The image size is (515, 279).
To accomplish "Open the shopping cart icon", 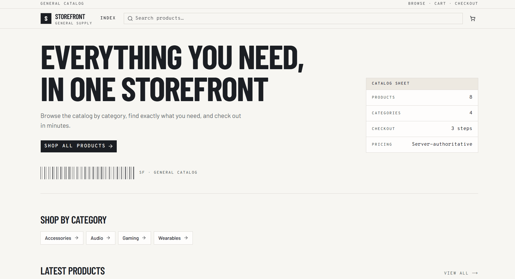I will click(x=473, y=18).
